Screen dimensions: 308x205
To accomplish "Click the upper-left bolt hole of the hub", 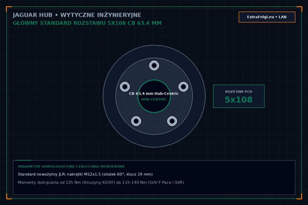I will 125,87.
